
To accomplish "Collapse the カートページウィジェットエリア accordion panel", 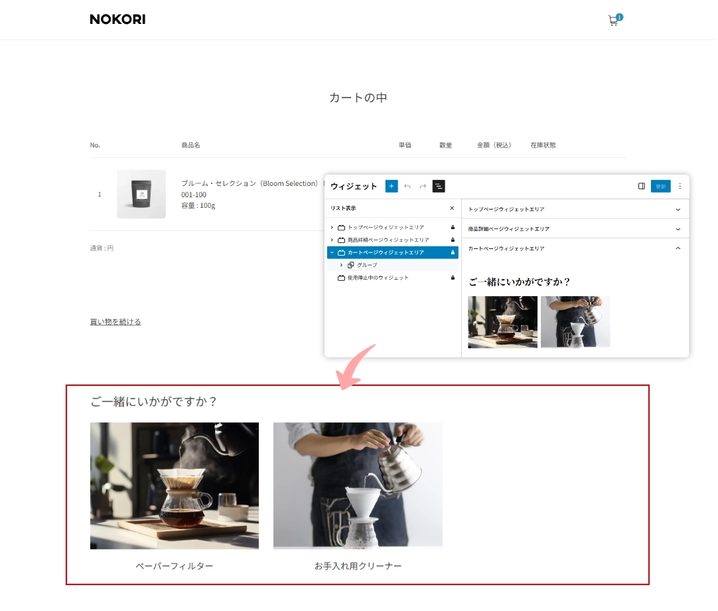I will pyautogui.click(x=678, y=248).
